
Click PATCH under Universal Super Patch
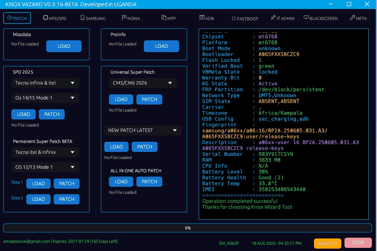[149, 99]
